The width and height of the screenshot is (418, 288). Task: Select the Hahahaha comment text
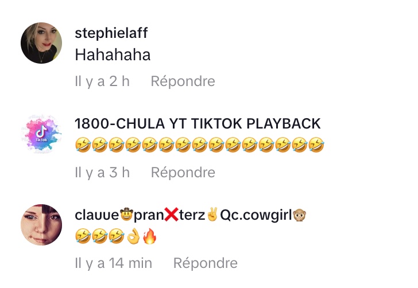113,55
